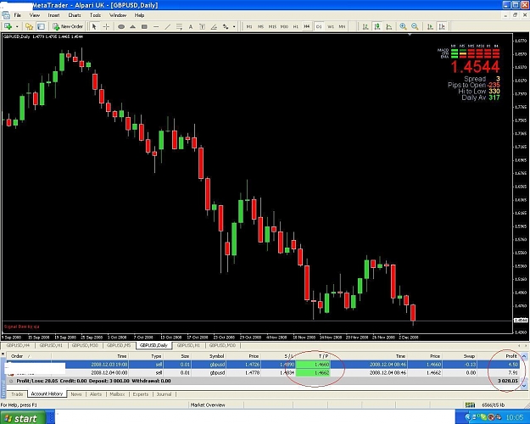
Task: Select the Arrows symbol tool
Action: 226,26
